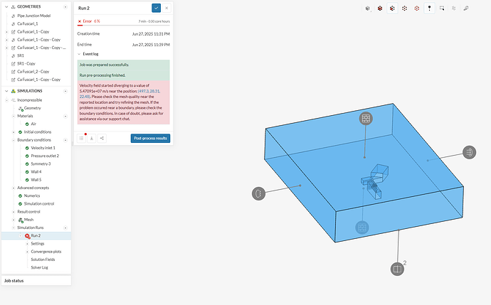Open Wall 5 boundary condition
The height and width of the screenshot is (305, 491).
[x=36, y=180]
